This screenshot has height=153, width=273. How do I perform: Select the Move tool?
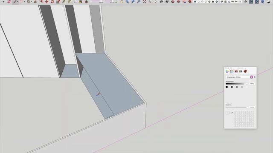tap(46, 2)
